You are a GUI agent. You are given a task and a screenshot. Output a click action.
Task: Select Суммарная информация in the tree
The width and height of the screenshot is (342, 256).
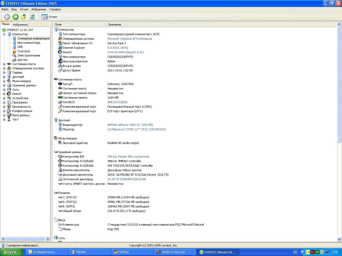coord(33,38)
